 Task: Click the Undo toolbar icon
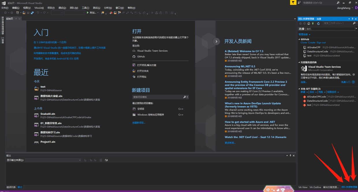pos(38,13)
